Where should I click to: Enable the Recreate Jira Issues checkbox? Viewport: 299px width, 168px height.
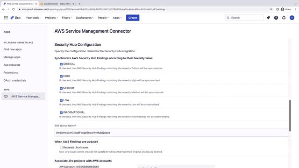pos(61,148)
